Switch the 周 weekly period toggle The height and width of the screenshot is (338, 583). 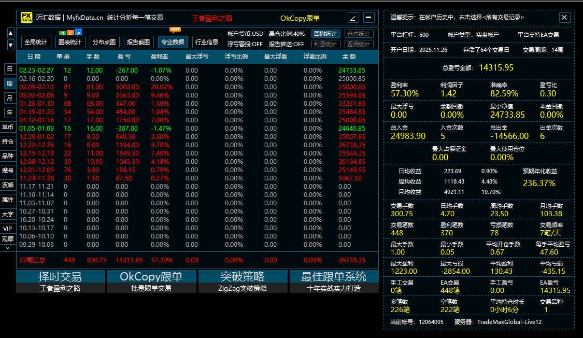(x=9, y=82)
